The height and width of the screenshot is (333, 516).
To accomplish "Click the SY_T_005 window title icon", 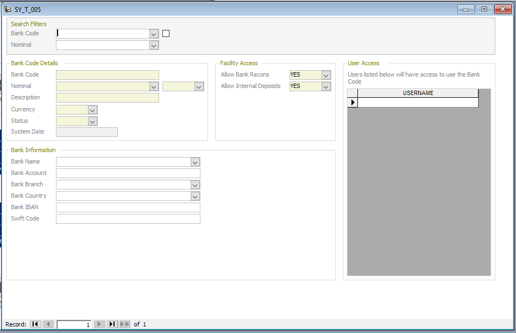I will (x=8, y=9).
